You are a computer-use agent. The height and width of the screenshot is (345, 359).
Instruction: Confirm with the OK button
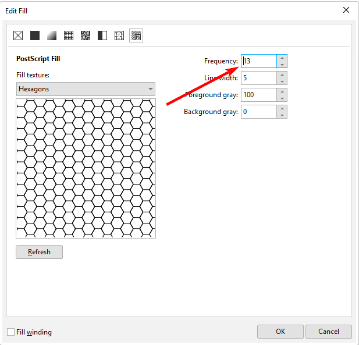[x=280, y=332]
